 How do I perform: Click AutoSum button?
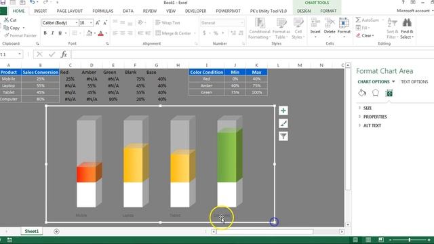pos(367,20)
